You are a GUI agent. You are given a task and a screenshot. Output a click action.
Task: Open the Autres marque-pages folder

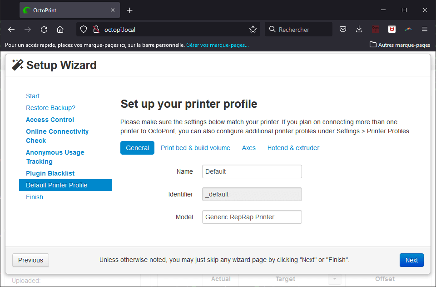coord(400,45)
